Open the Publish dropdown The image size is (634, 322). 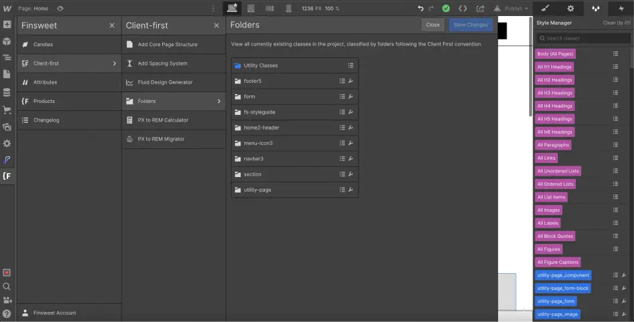coord(511,9)
